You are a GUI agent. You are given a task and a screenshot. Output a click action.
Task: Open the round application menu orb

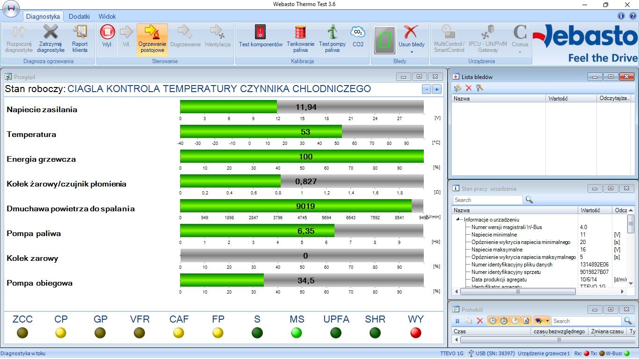click(10, 8)
